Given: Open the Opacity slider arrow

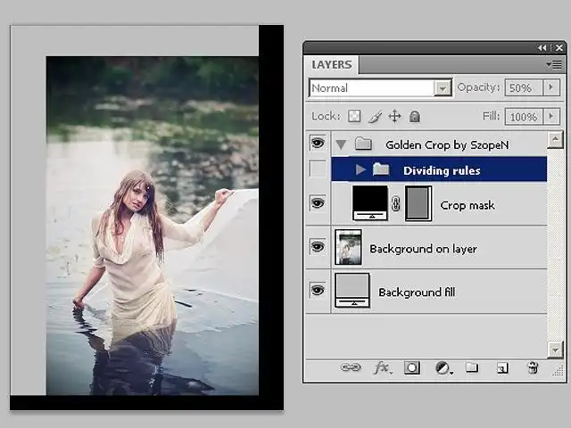Looking at the screenshot, I should pyautogui.click(x=551, y=87).
